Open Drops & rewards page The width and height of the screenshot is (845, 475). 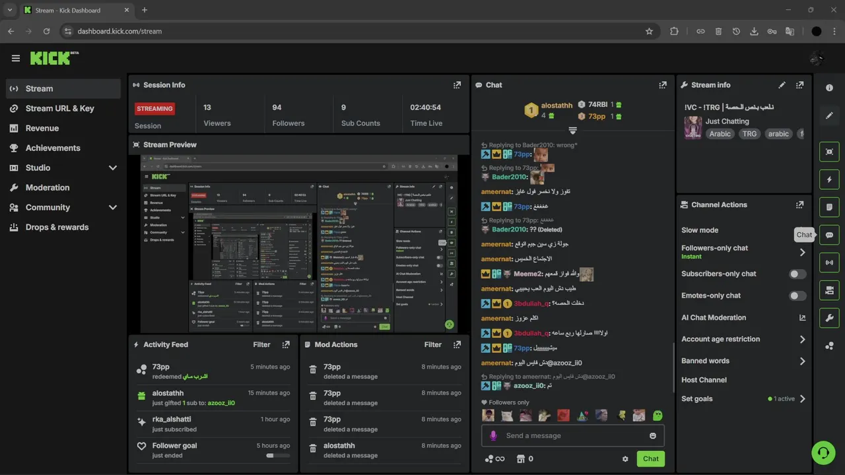coord(63,227)
